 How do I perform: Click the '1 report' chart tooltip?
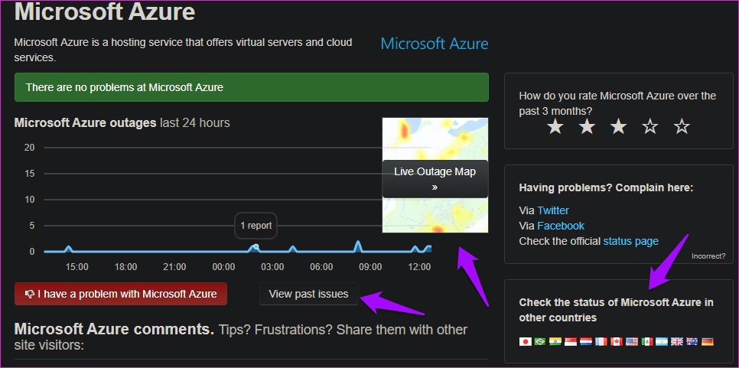256,226
